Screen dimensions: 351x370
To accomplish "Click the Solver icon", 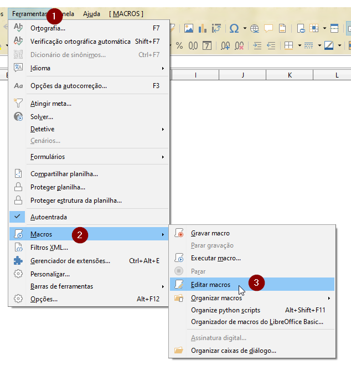I will coord(18,116).
